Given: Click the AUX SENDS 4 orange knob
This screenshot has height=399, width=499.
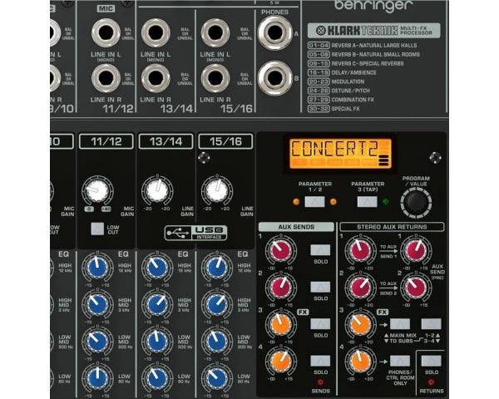Looking at the screenshot, I should [x=281, y=361].
